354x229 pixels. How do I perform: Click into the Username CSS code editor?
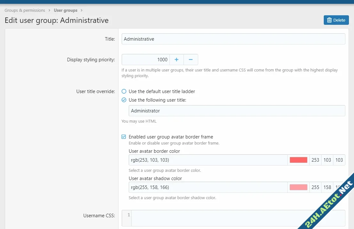coord(238,218)
